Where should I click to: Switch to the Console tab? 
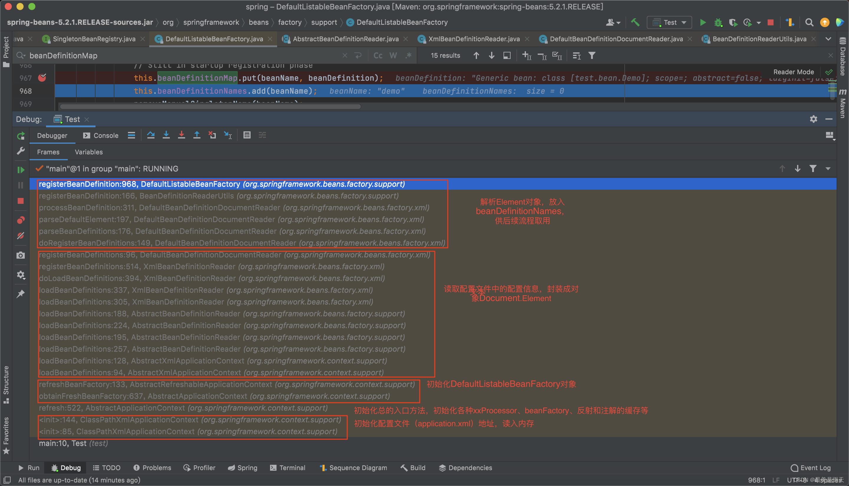(101, 135)
